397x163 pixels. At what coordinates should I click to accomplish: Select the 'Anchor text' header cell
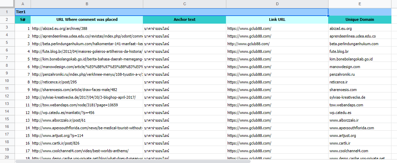point(184,19)
